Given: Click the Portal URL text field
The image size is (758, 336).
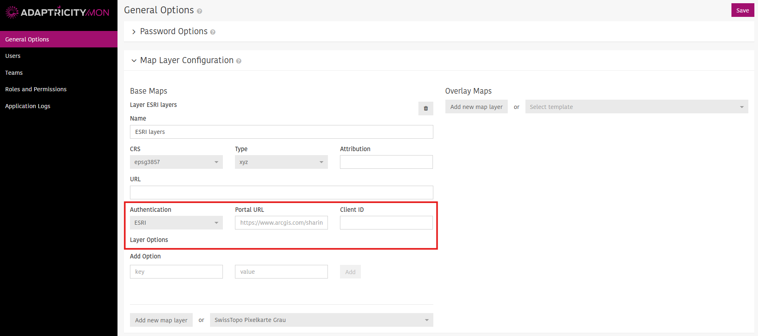Looking at the screenshot, I should coord(281,223).
